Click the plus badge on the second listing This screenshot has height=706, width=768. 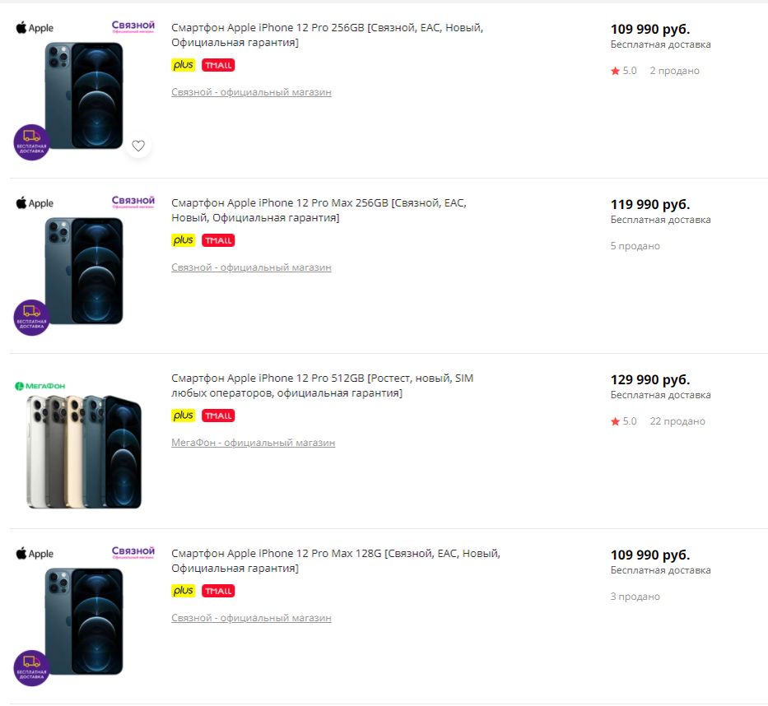point(183,239)
